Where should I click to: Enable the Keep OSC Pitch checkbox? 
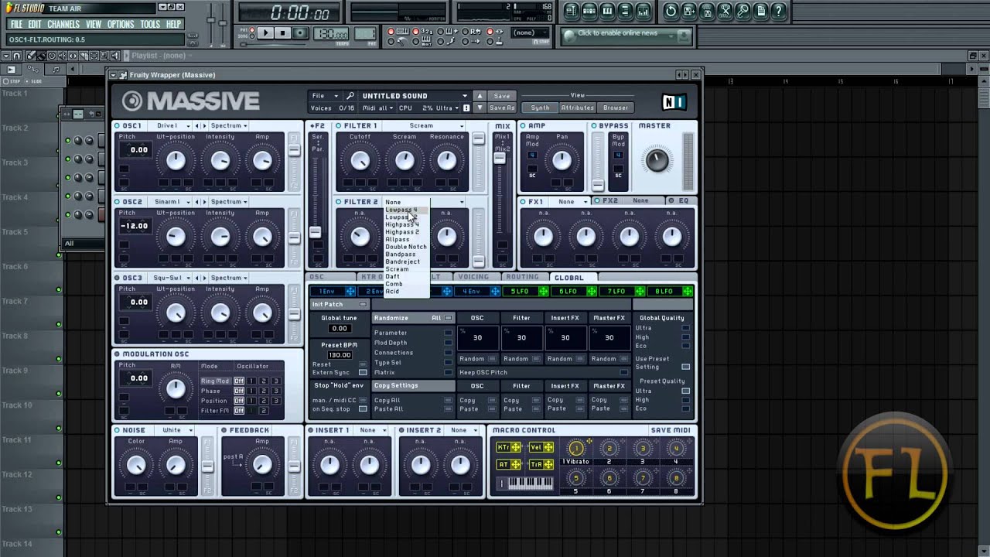click(624, 373)
